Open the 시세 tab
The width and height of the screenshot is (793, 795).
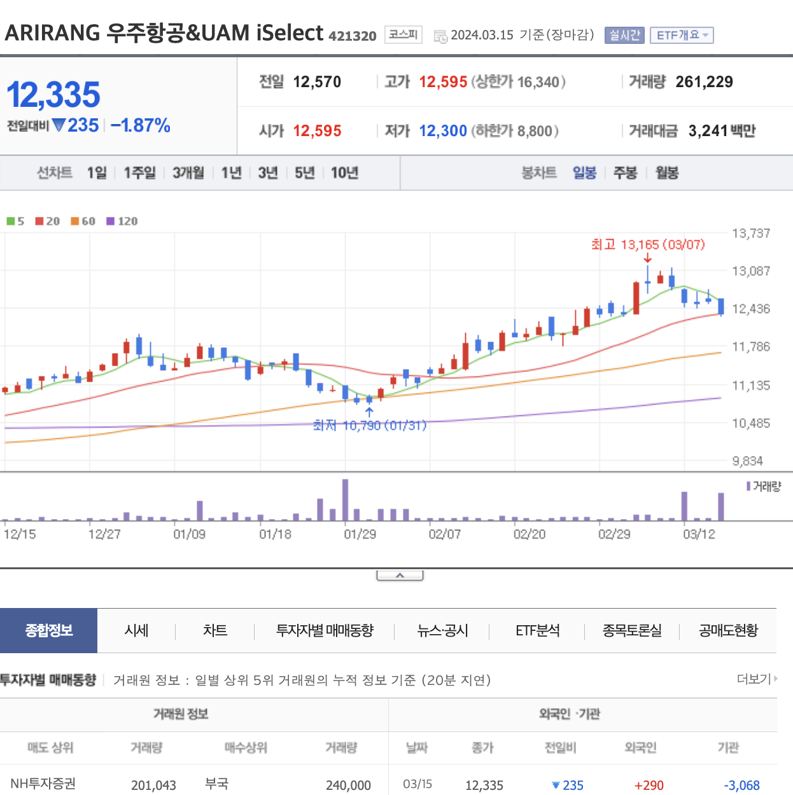136,630
